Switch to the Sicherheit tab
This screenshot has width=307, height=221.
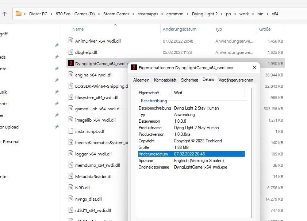tap(189, 80)
